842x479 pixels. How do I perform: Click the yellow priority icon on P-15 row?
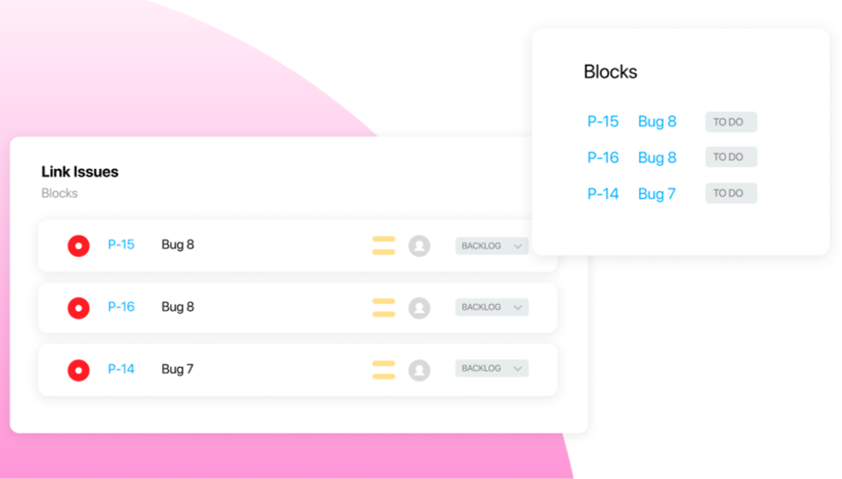(384, 246)
